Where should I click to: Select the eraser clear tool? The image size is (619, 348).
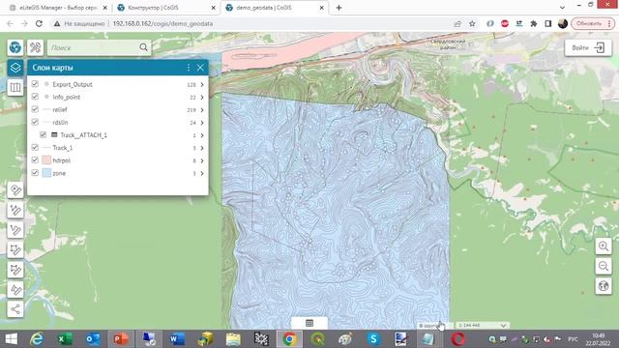pos(15,290)
